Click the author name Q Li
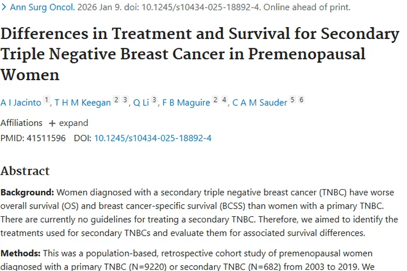Screen dimensions: 407x271 [x=141, y=102]
